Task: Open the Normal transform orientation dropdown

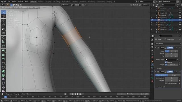Action: tap(65, 5)
